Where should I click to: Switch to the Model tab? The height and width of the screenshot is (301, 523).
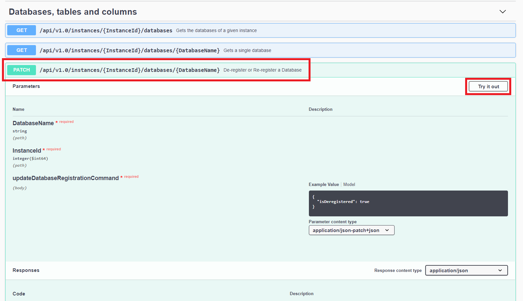349,184
